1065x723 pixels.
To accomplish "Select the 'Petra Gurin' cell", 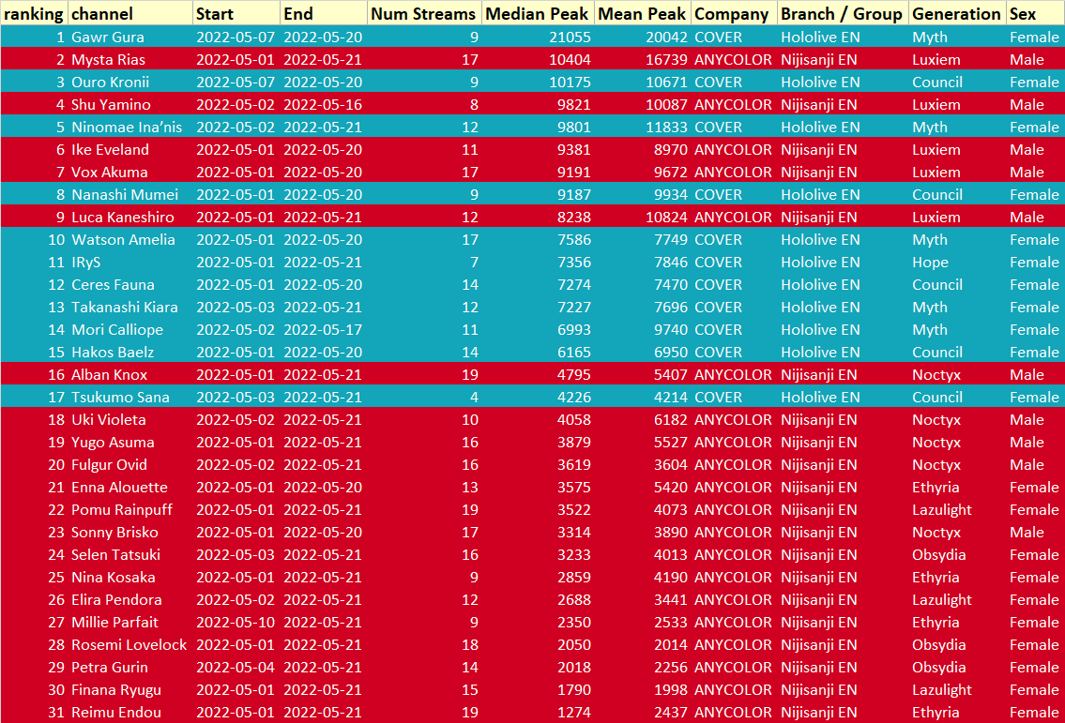I will tap(129, 668).
